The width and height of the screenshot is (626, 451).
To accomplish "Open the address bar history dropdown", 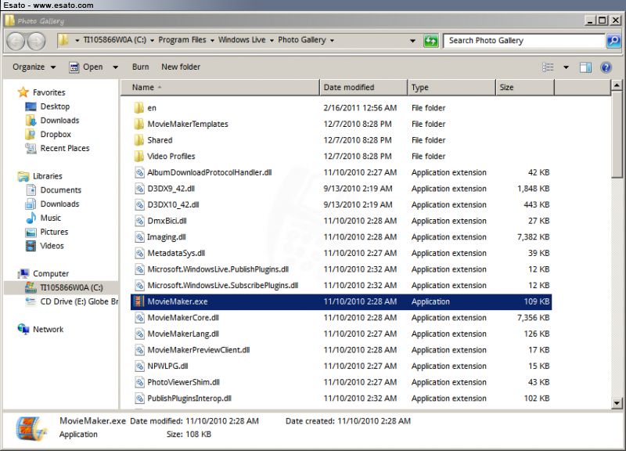I will coord(412,41).
